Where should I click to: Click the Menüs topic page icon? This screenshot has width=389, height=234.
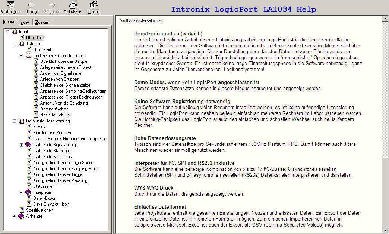click(x=29, y=127)
